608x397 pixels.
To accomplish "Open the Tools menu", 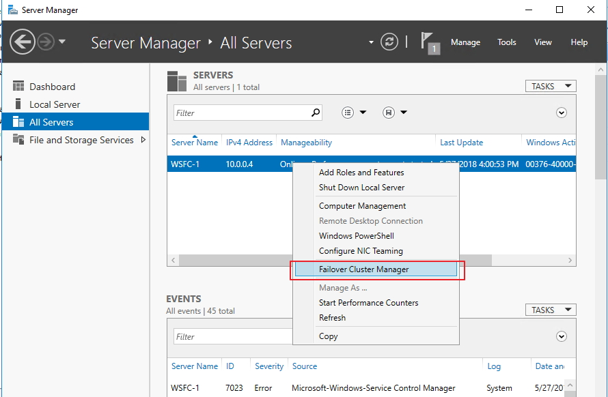I will coord(507,42).
